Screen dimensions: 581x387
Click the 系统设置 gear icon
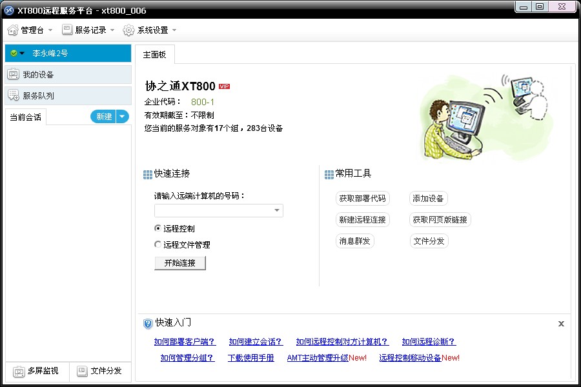coord(128,30)
